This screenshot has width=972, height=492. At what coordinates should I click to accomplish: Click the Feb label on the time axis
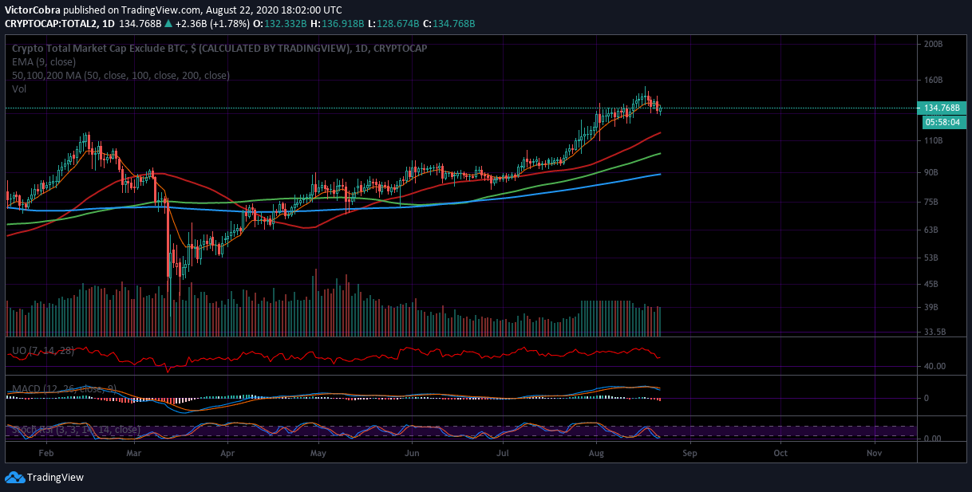point(45,452)
